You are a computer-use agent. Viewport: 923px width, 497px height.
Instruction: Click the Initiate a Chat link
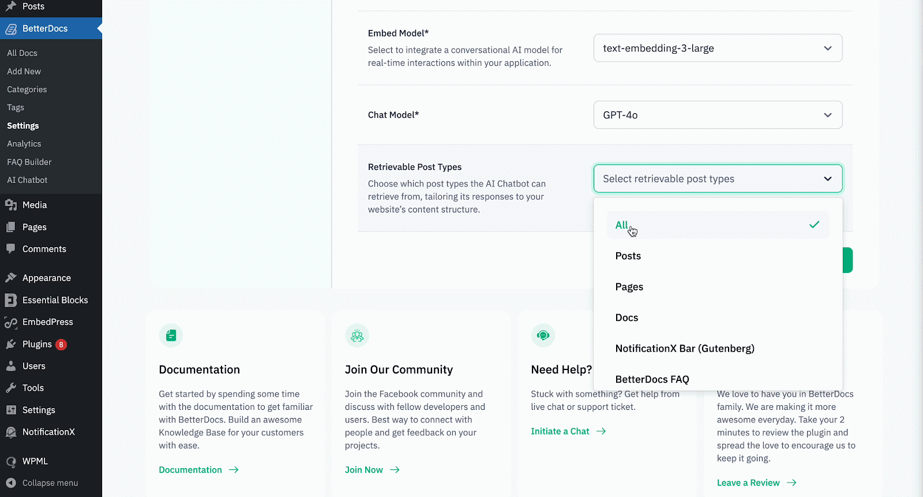[560, 431]
